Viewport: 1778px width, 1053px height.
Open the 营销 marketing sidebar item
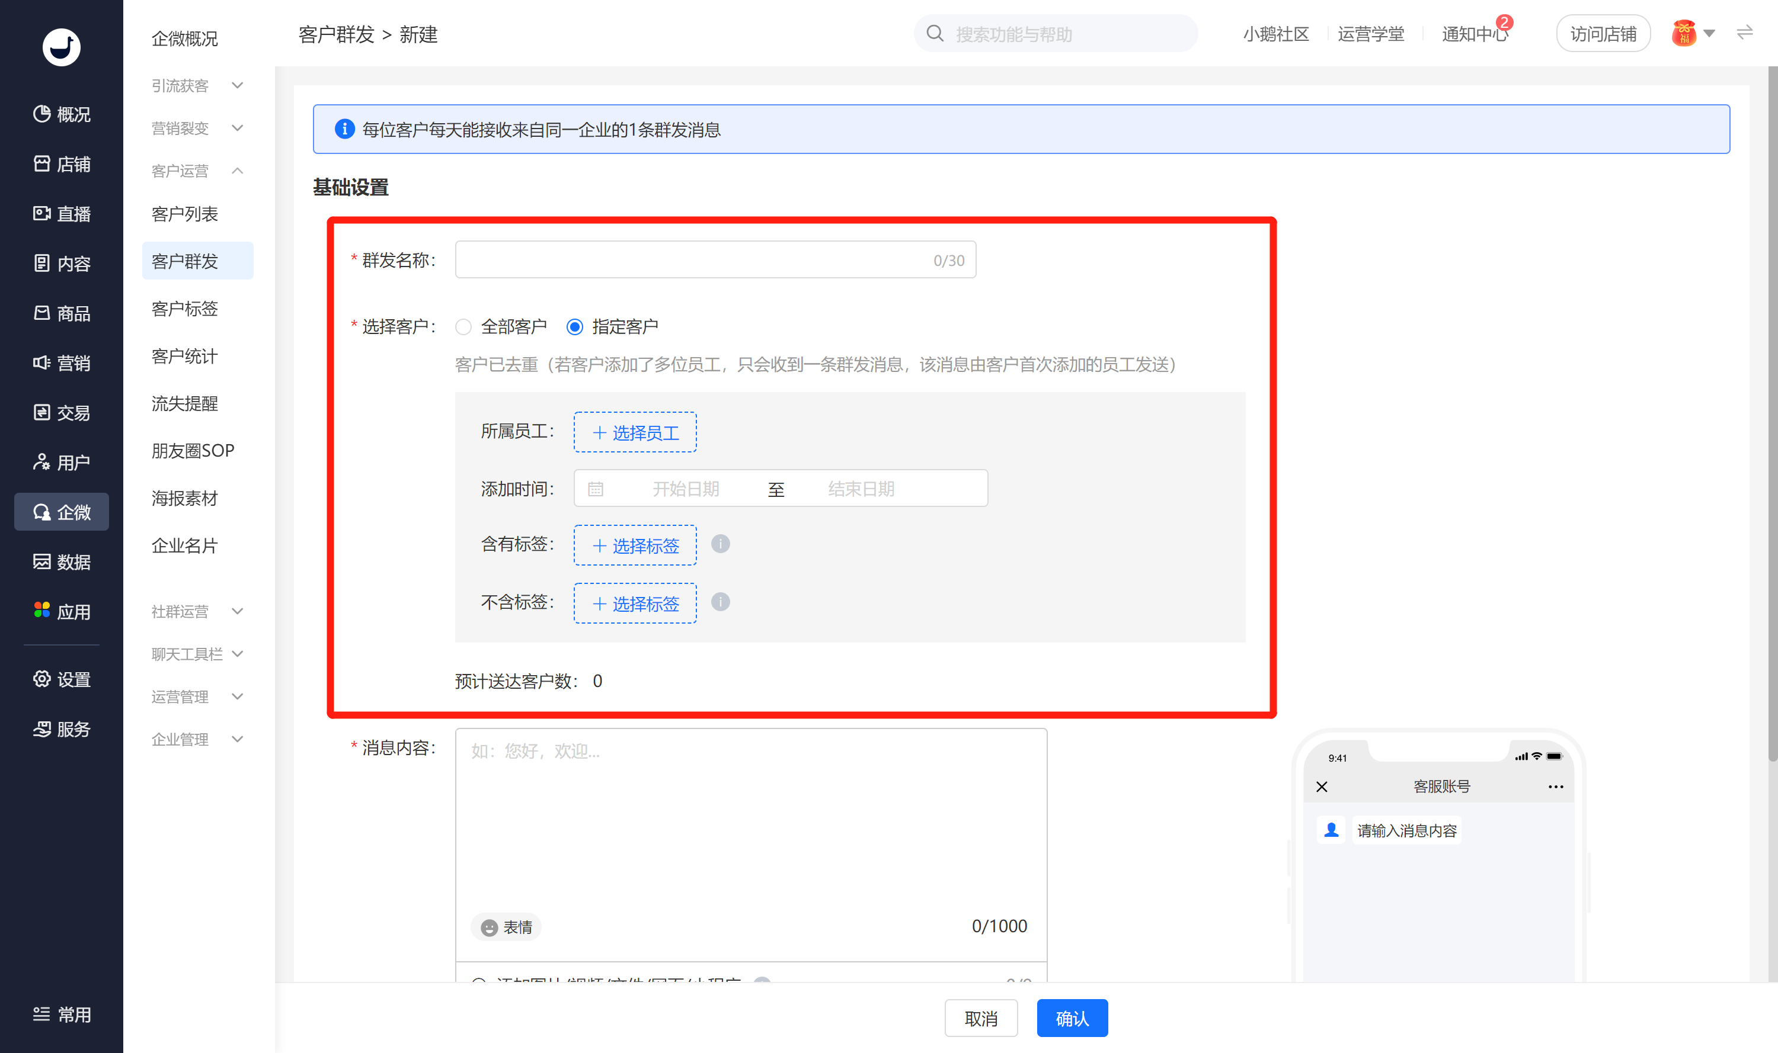62,362
